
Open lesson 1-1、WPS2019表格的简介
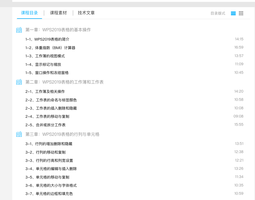tap(47, 39)
